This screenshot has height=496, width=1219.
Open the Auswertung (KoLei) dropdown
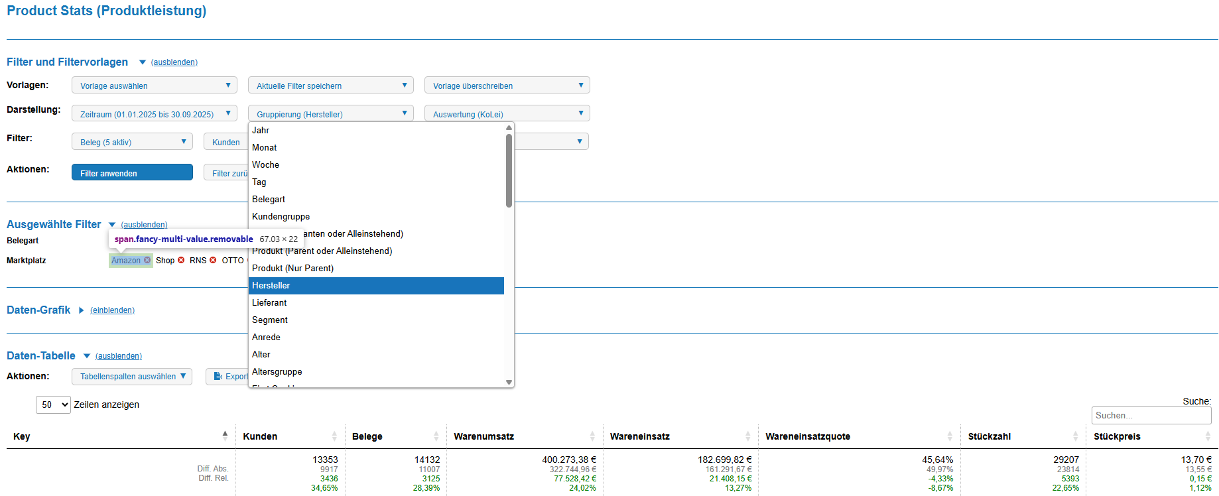(507, 114)
